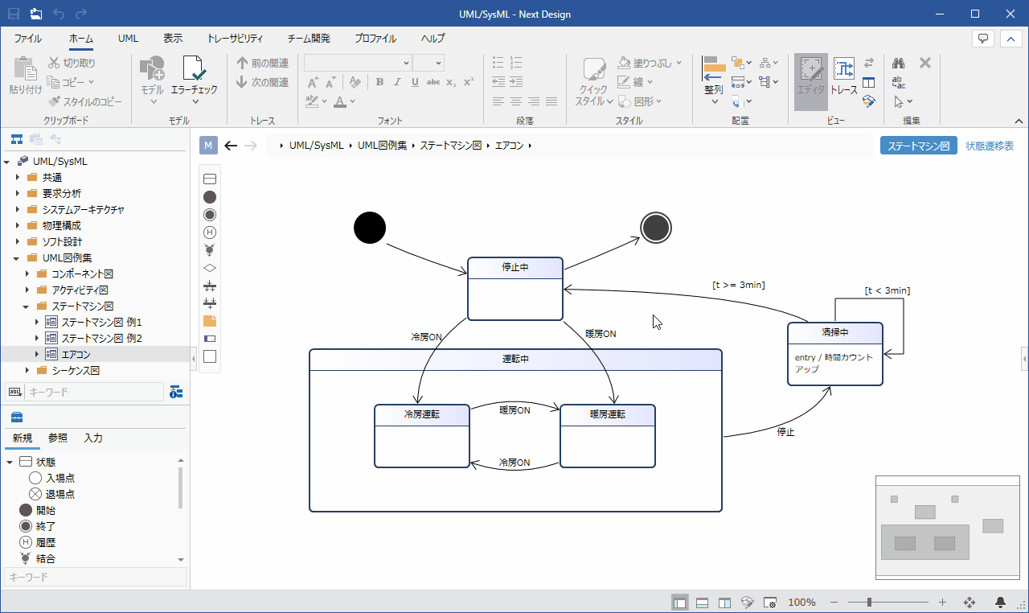The width and height of the screenshot is (1029, 613).
Task: Switch to the チーム開発 tab
Action: point(309,39)
